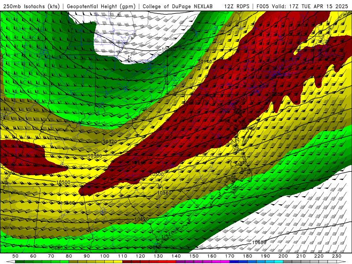Click the color scale label 100

pos(105,256)
